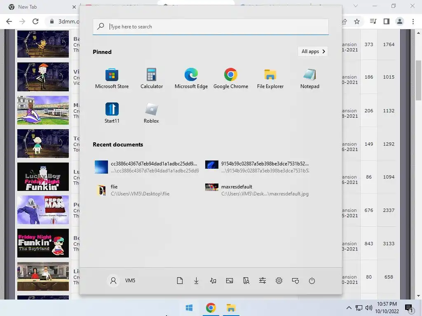This screenshot has height=316, width=422.
Task: Toggle Chrome side panel
Action: (387, 21)
